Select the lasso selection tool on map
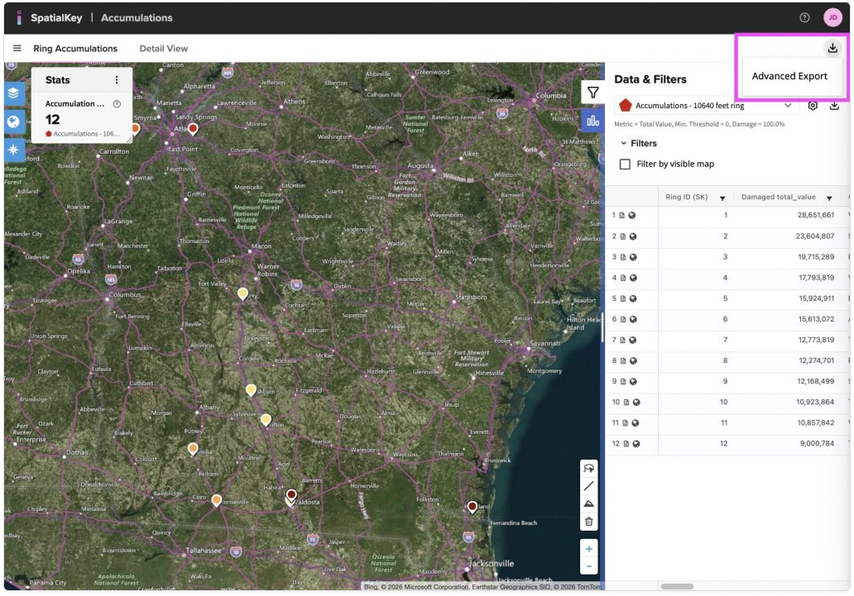This screenshot has width=854, height=596. [588, 468]
